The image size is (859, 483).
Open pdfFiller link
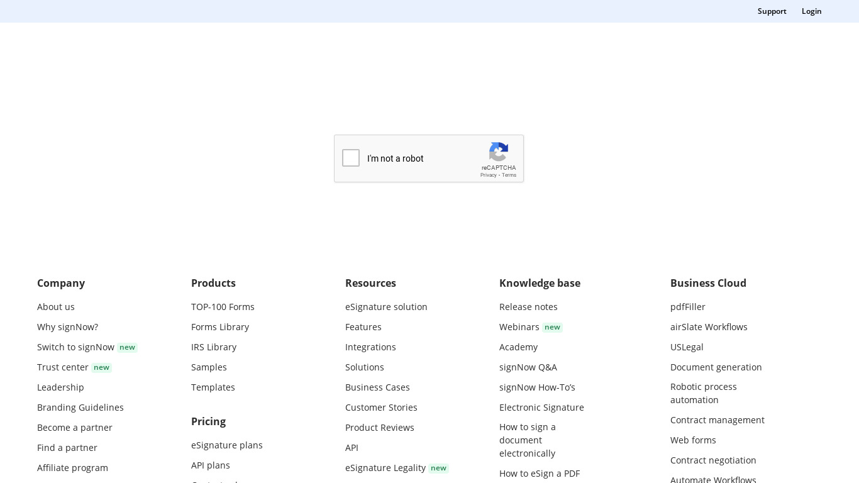688,307
